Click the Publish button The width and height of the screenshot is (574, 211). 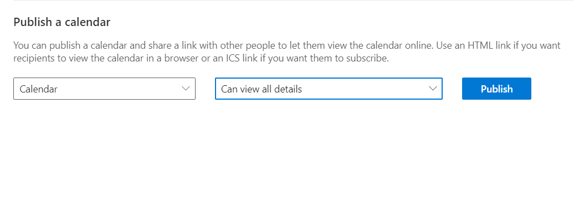[496, 89]
